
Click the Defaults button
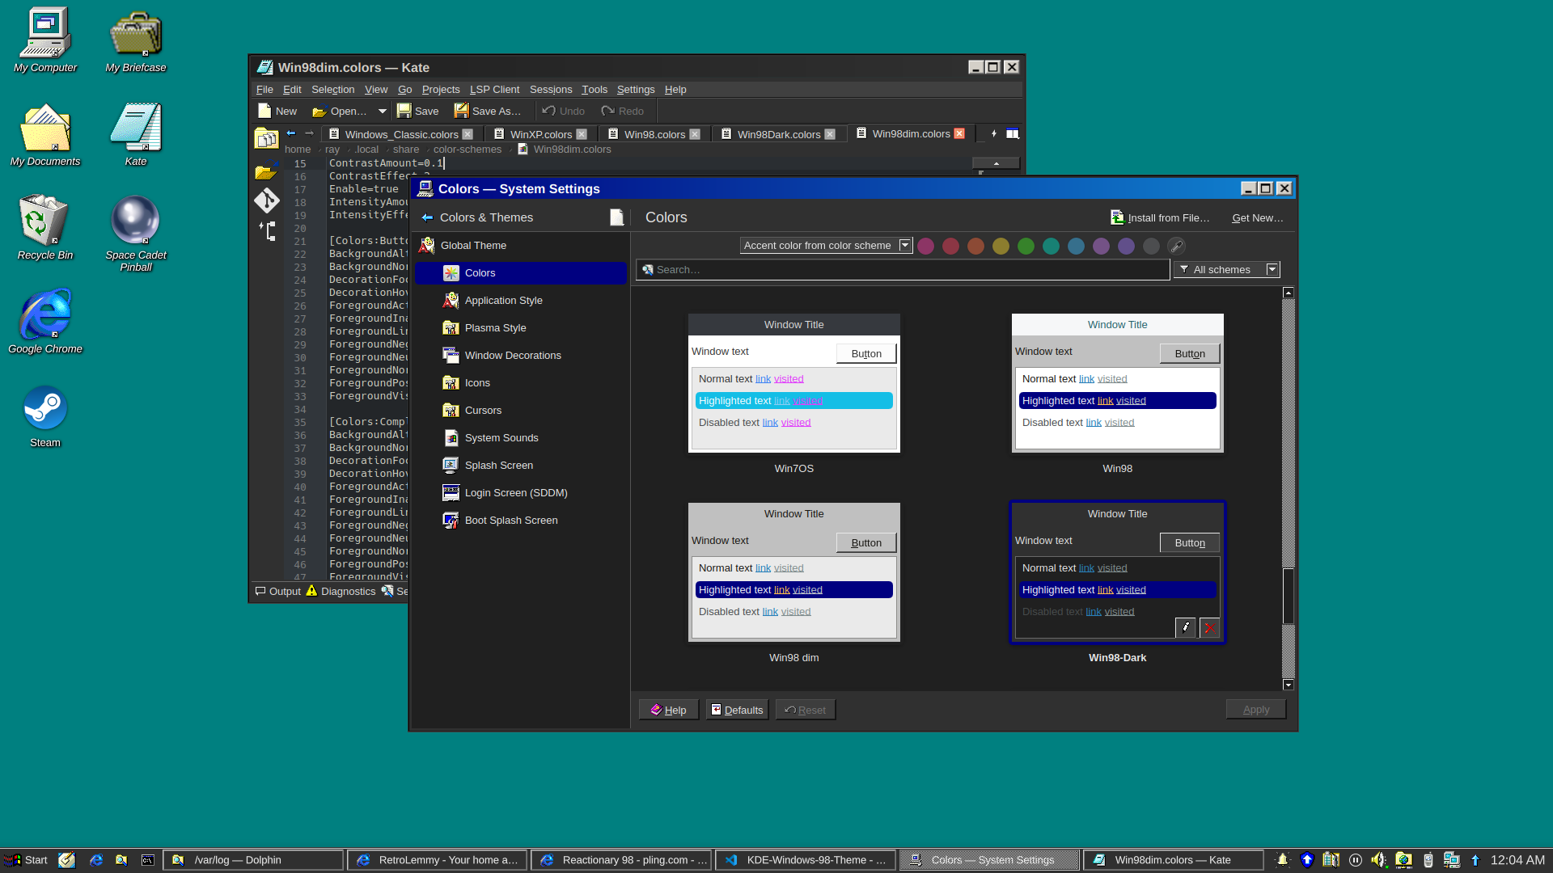coord(736,710)
